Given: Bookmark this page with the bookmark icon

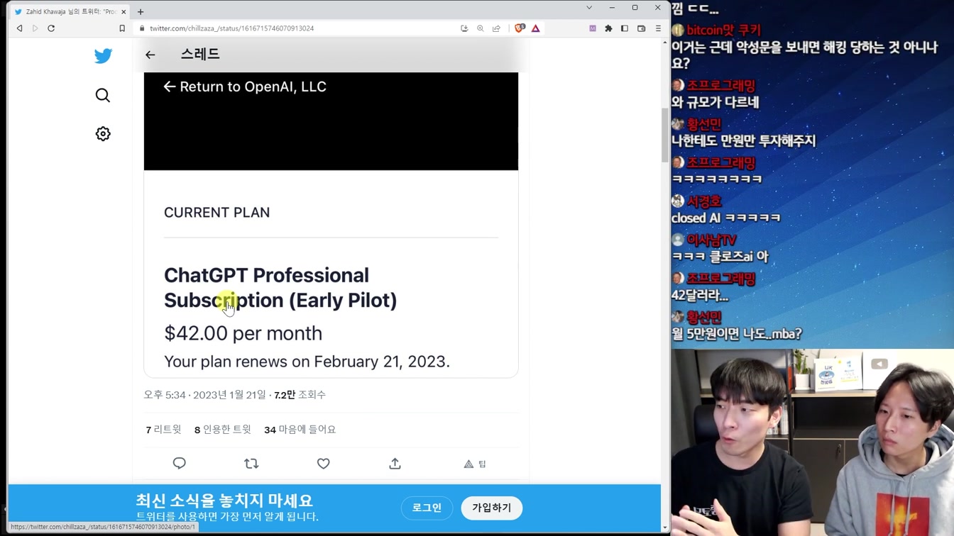Looking at the screenshot, I should click(122, 28).
